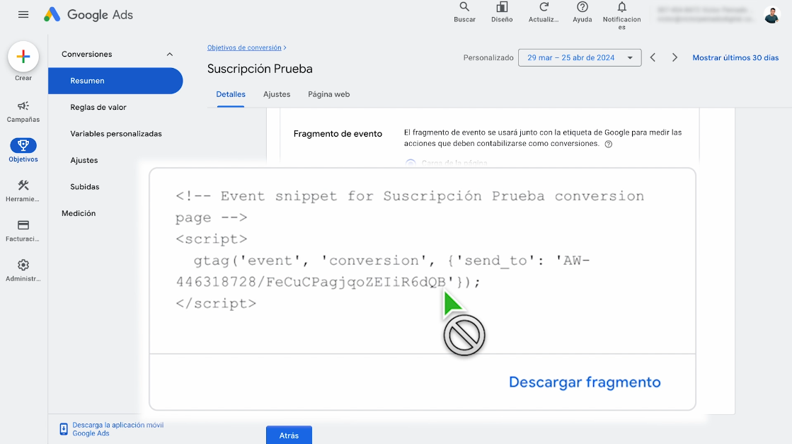Click the Suscripción Prueba heading
Screen dimensions: 792x444
pos(260,69)
